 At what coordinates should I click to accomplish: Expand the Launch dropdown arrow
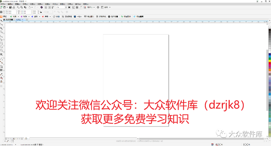point(110,7)
